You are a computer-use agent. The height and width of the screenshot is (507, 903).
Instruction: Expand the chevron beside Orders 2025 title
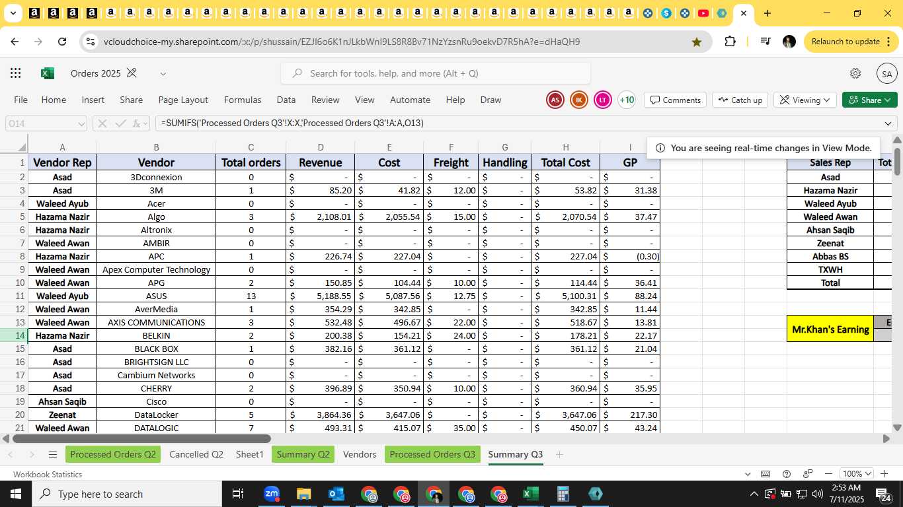tap(163, 74)
